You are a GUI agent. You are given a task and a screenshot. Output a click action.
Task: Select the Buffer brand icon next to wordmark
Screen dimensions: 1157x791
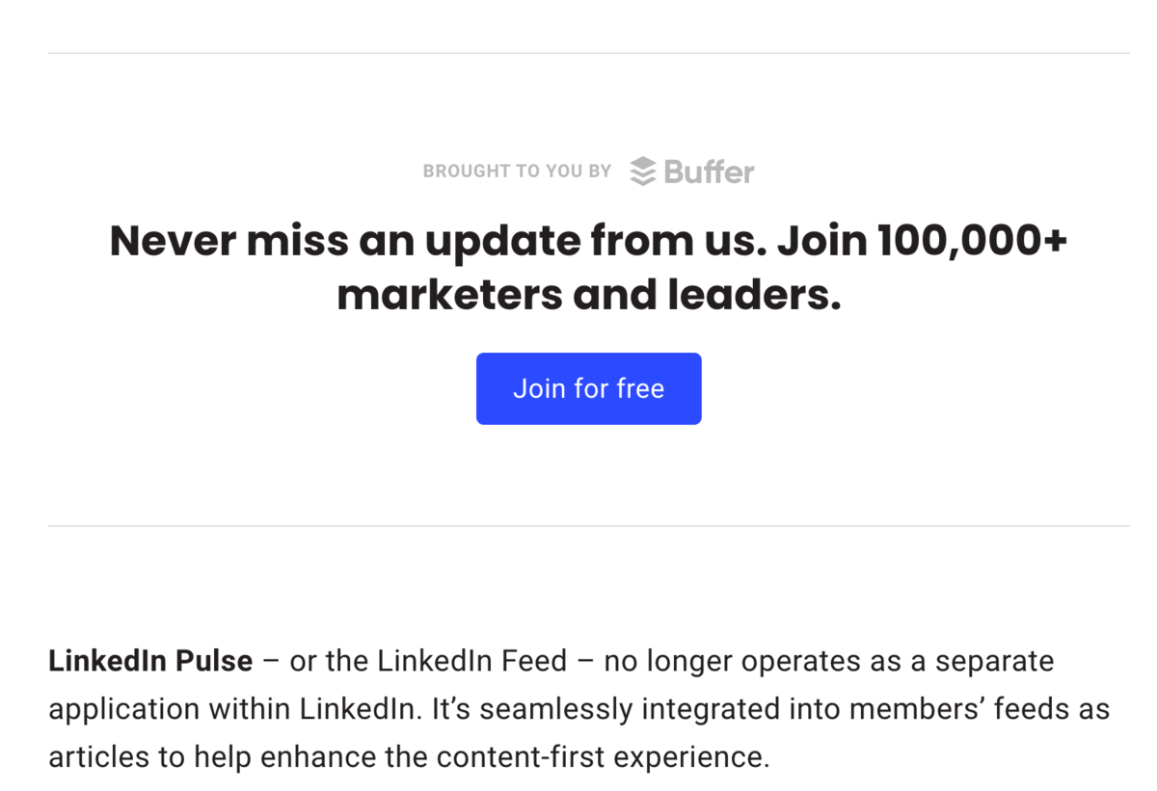tap(642, 171)
